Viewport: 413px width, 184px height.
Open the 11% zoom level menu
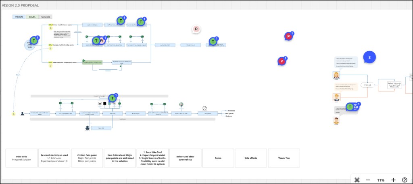point(381,180)
